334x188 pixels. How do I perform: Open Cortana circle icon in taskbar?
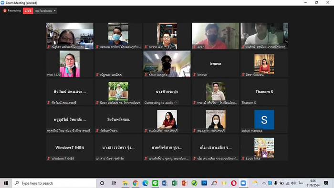click(x=102, y=183)
